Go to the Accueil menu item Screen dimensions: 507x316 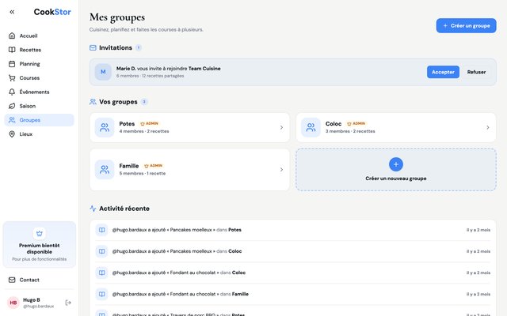point(39,36)
